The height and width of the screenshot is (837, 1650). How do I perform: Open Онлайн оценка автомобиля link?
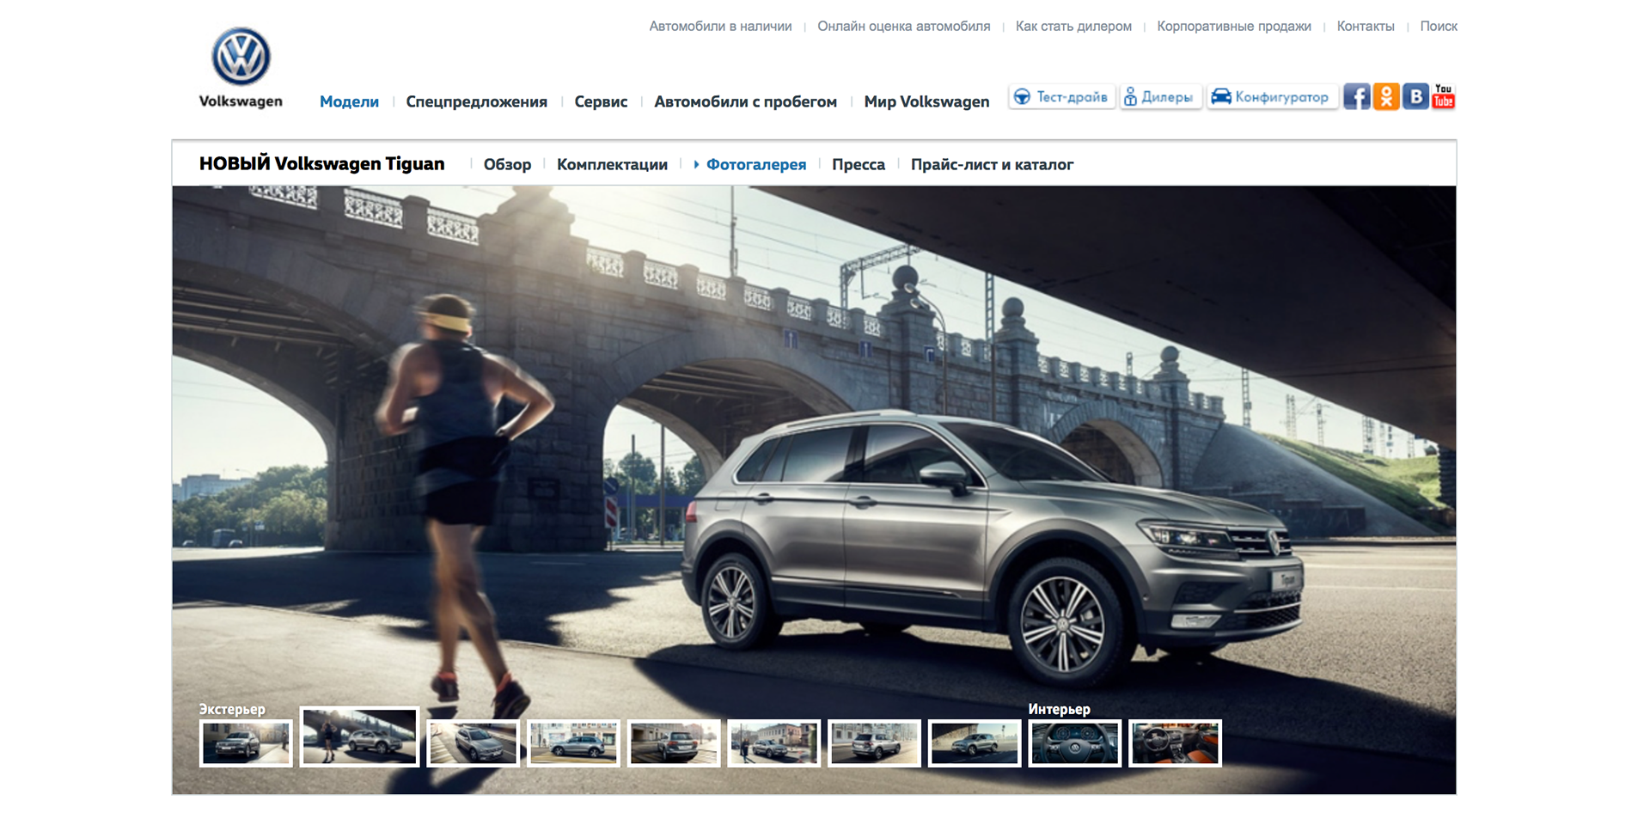click(903, 27)
